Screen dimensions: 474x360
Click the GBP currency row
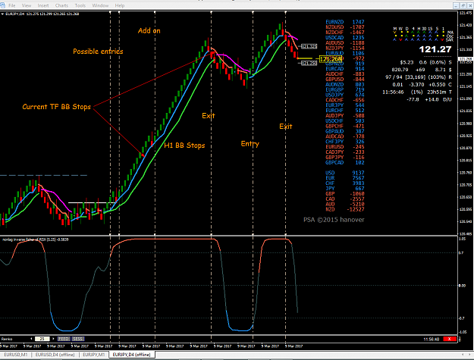coord(344,193)
